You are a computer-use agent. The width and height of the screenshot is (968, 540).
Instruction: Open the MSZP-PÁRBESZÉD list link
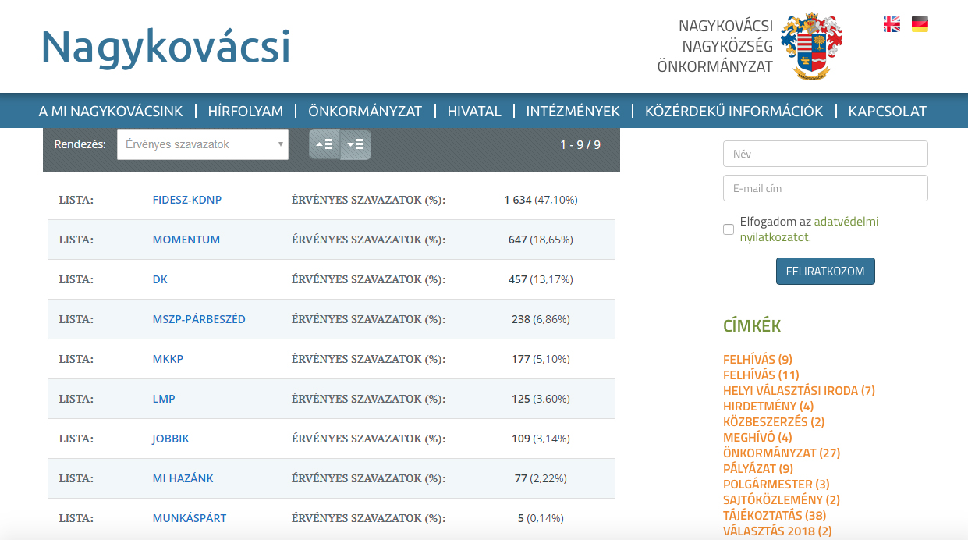(199, 319)
